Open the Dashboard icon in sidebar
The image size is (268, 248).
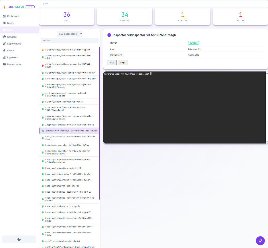click(x=4, y=16)
